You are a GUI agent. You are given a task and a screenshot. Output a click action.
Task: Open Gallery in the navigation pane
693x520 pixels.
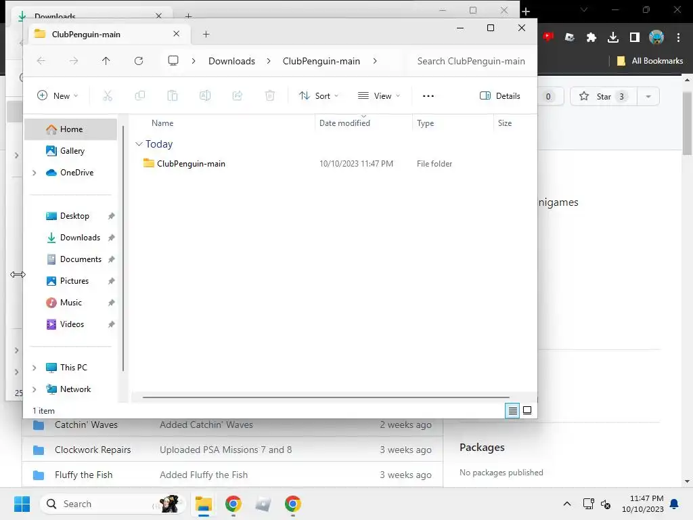tap(70, 151)
